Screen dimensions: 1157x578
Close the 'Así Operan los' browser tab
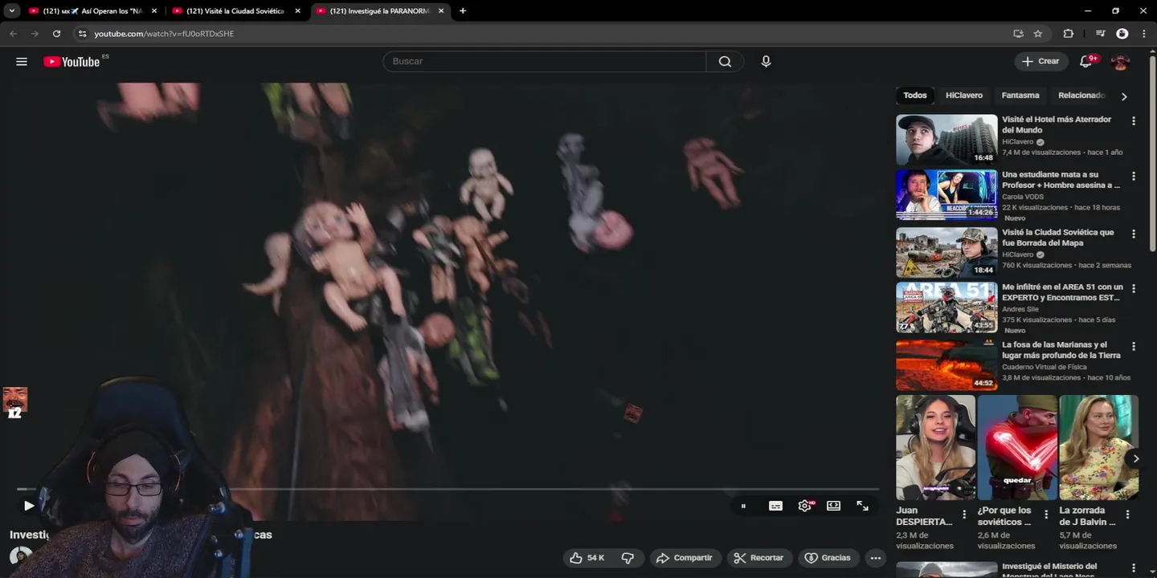point(154,11)
